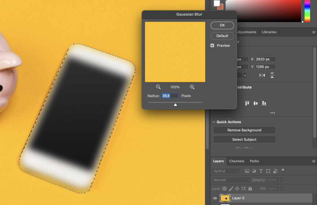
Task: Click the Remove Background button
Action: coord(244,130)
